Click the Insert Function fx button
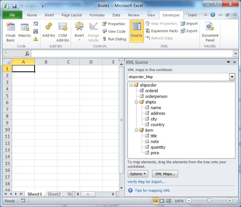 pos(27,54)
